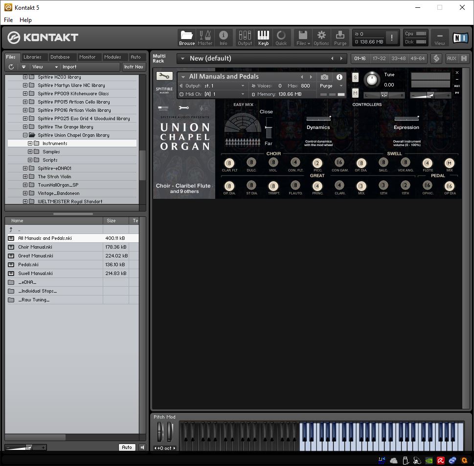Expand the Samples folder
474x466 pixels.
point(30,151)
